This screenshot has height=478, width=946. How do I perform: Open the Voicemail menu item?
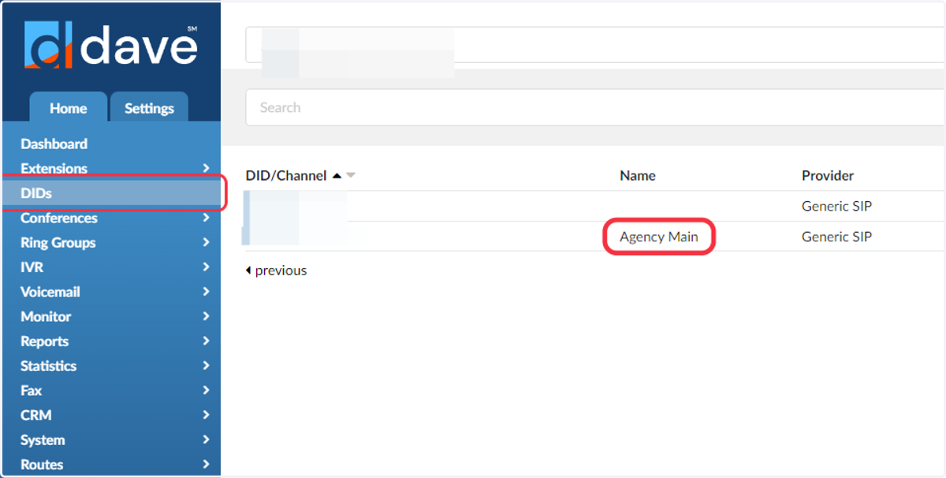tap(50, 292)
